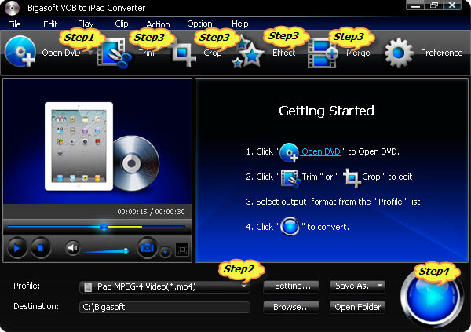Click the Open DVD icon in Getting Started
The width and height of the screenshot is (471, 332).
(x=289, y=152)
